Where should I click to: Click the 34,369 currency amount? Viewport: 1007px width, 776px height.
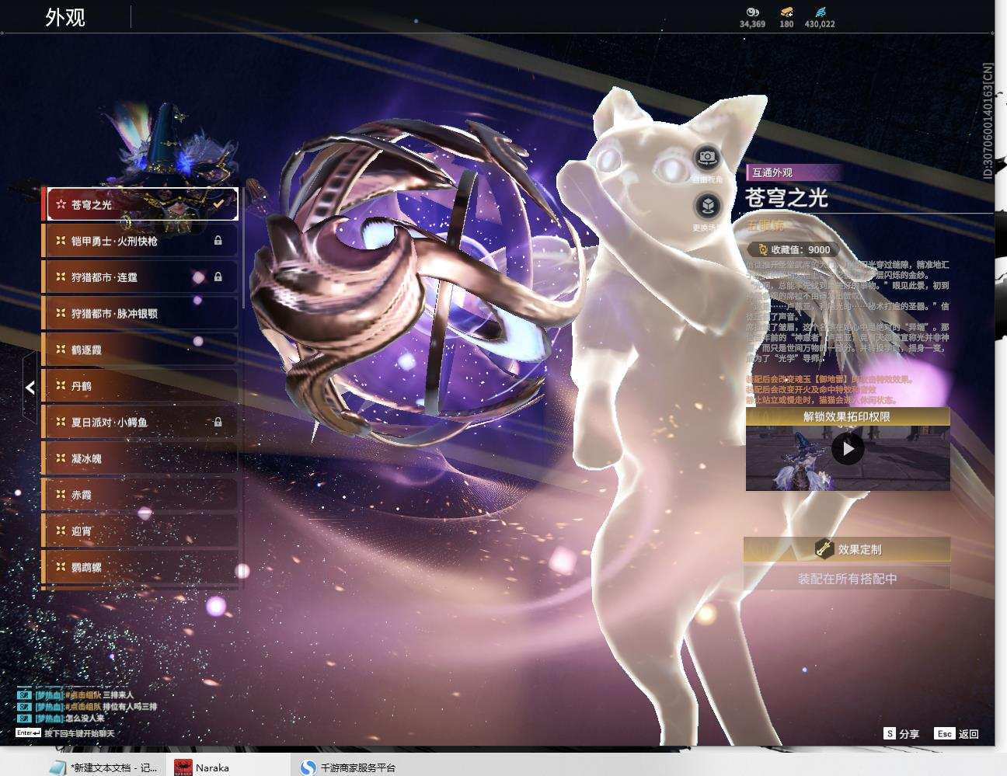(x=752, y=24)
